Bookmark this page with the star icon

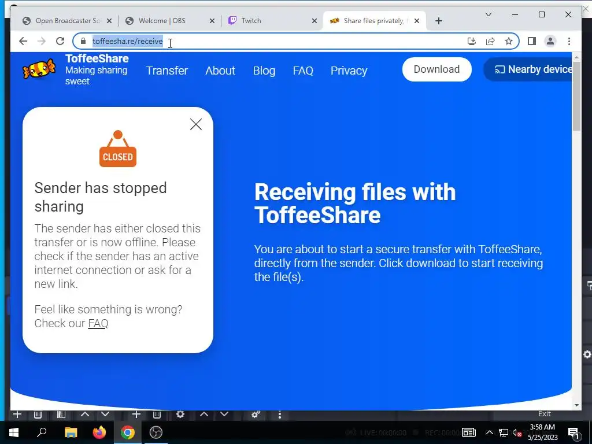point(509,41)
